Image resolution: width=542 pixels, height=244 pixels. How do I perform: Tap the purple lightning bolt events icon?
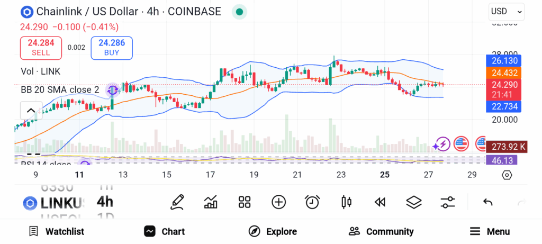pos(442,144)
